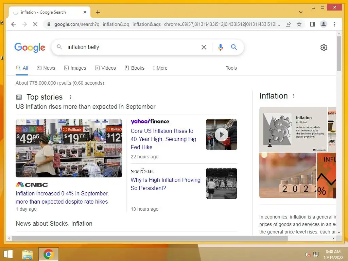Open the CNBC Walmart shopper story image
This screenshot has height=261, width=348.
click(x=69, y=148)
